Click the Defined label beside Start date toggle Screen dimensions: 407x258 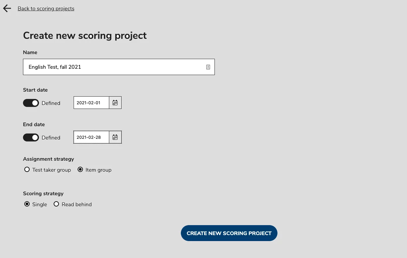click(x=51, y=103)
